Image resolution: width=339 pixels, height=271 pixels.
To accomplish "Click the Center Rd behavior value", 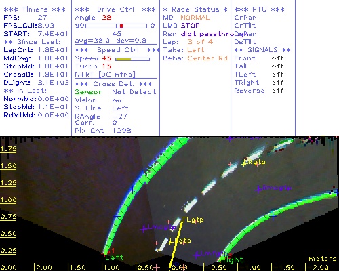I will [207, 58].
